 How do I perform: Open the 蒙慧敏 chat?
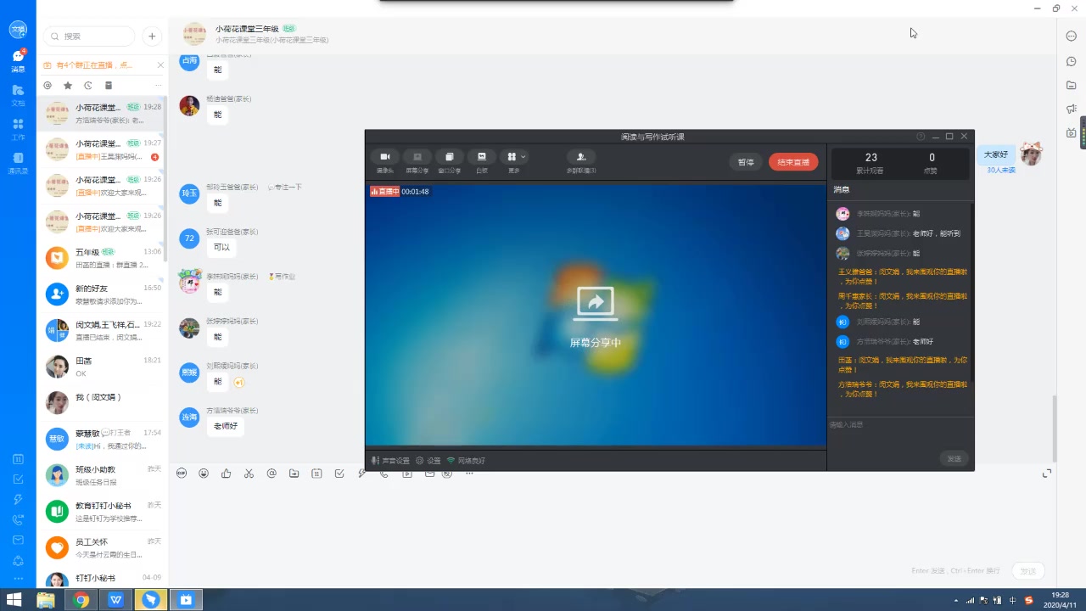103,439
